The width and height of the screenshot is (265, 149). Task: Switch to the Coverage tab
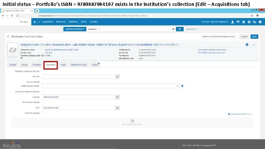[x=36, y=65]
